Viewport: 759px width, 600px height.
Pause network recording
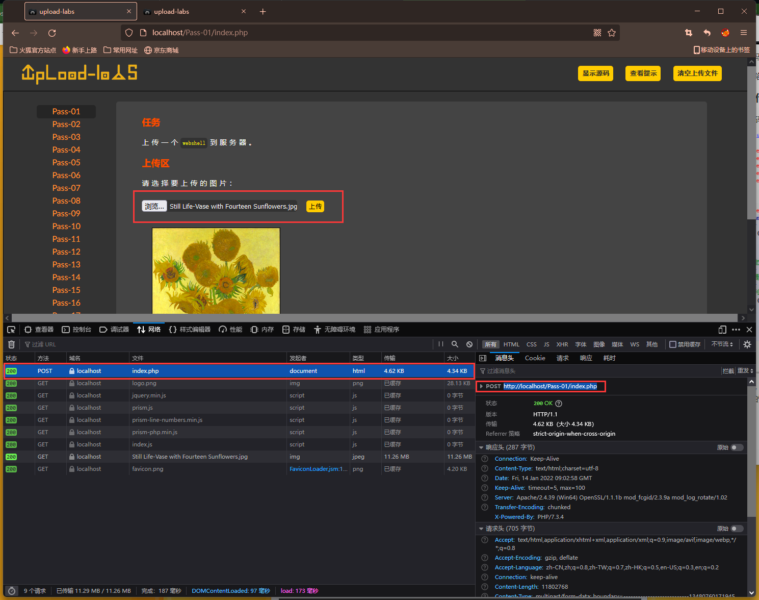(x=441, y=344)
